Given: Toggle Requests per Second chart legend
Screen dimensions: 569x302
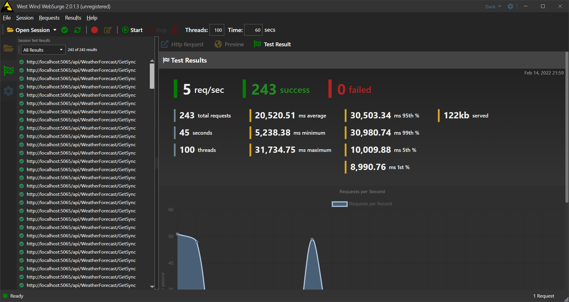Looking at the screenshot, I should pyautogui.click(x=362, y=204).
